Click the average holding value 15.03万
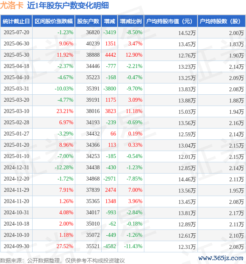 (x=187, y=112)
